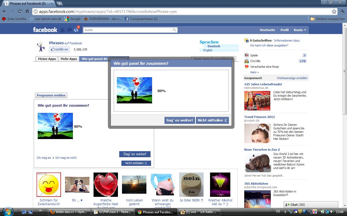This screenshot has width=347, height=216.
Task: Click Sag' es weiter! in the dialog
Action: [180, 120]
